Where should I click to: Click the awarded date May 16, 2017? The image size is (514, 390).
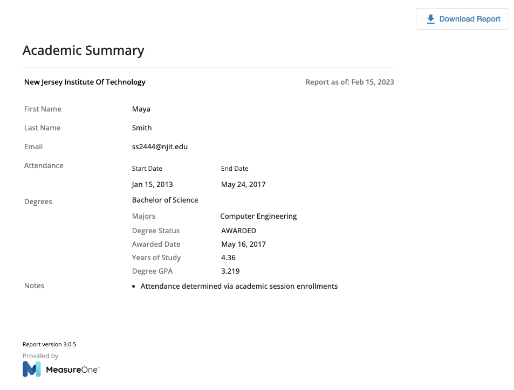point(244,244)
